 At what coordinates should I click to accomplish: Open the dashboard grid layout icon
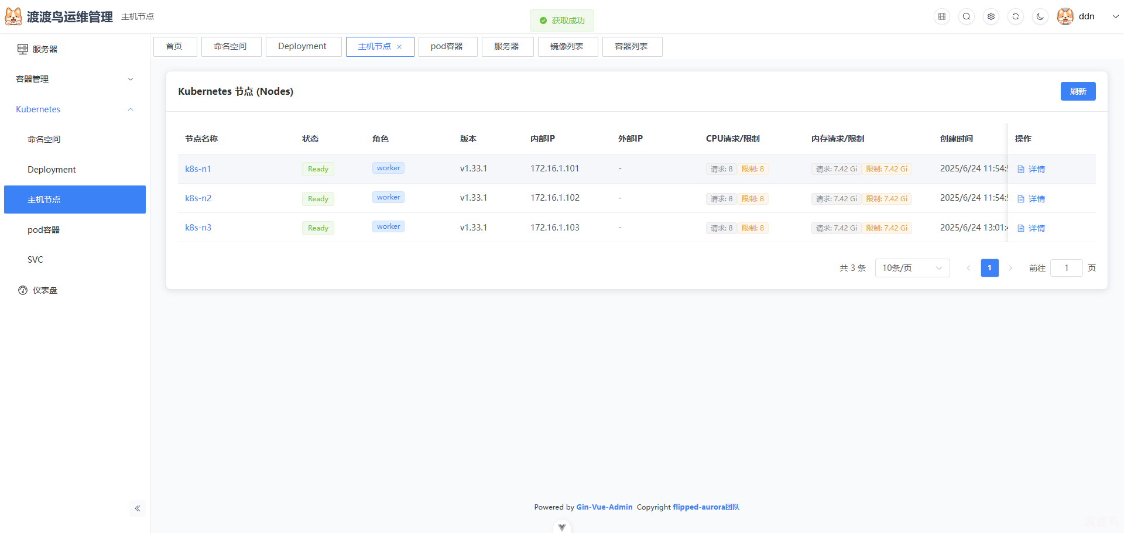pyautogui.click(x=941, y=16)
